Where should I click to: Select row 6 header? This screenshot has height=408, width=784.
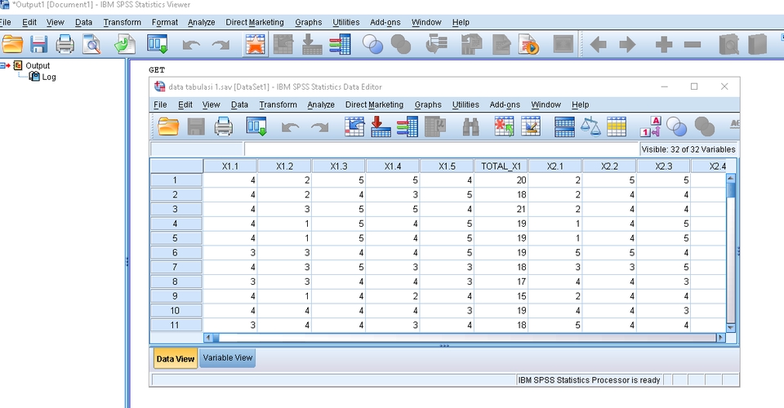tap(175, 252)
